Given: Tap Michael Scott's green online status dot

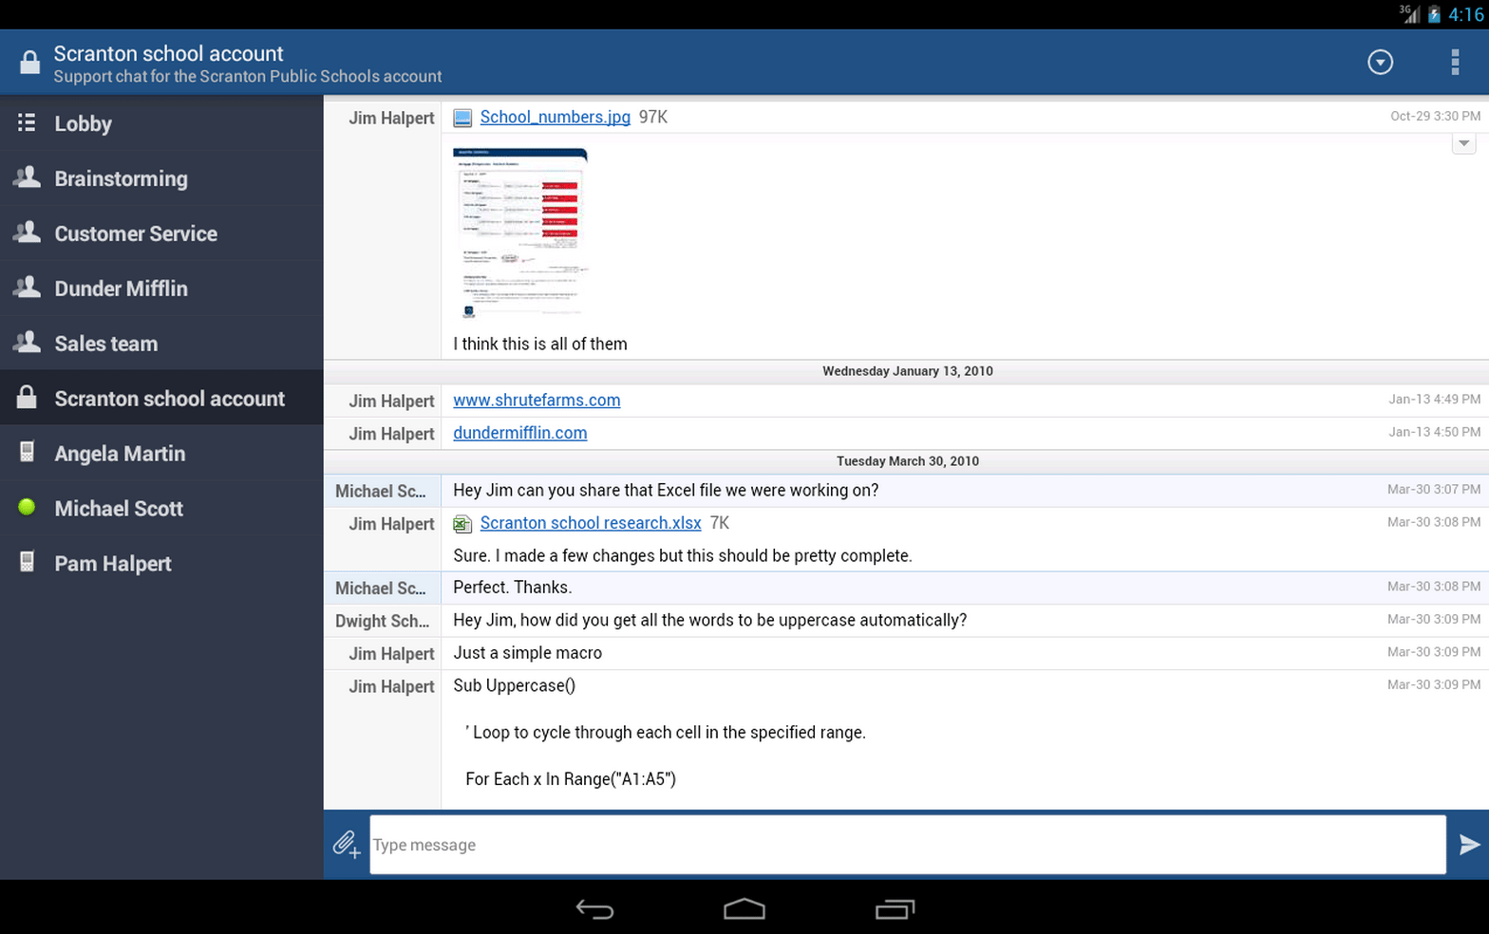Looking at the screenshot, I should pyautogui.click(x=27, y=507).
